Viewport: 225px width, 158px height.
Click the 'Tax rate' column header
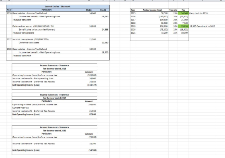173,10
